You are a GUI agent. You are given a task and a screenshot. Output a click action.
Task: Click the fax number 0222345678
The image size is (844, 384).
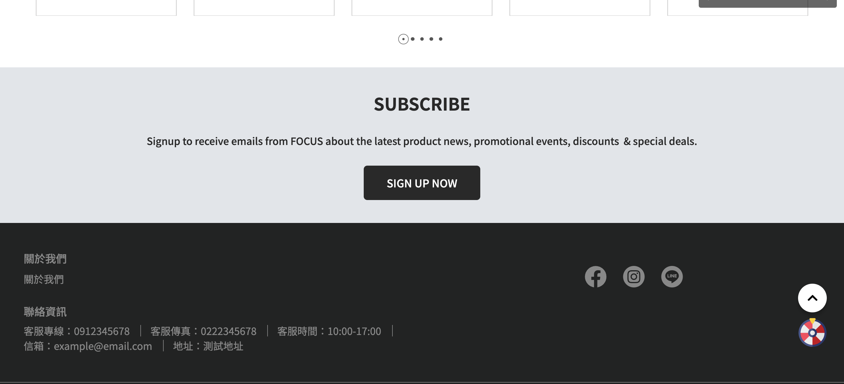point(228,331)
